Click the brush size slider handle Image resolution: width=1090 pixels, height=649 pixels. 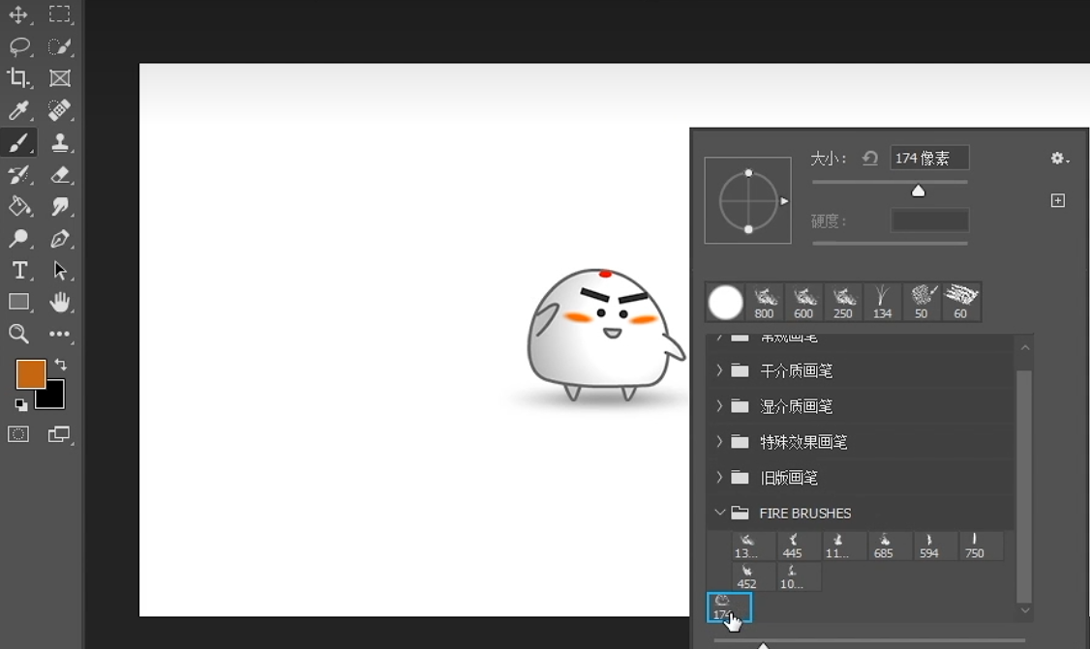(919, 192)
